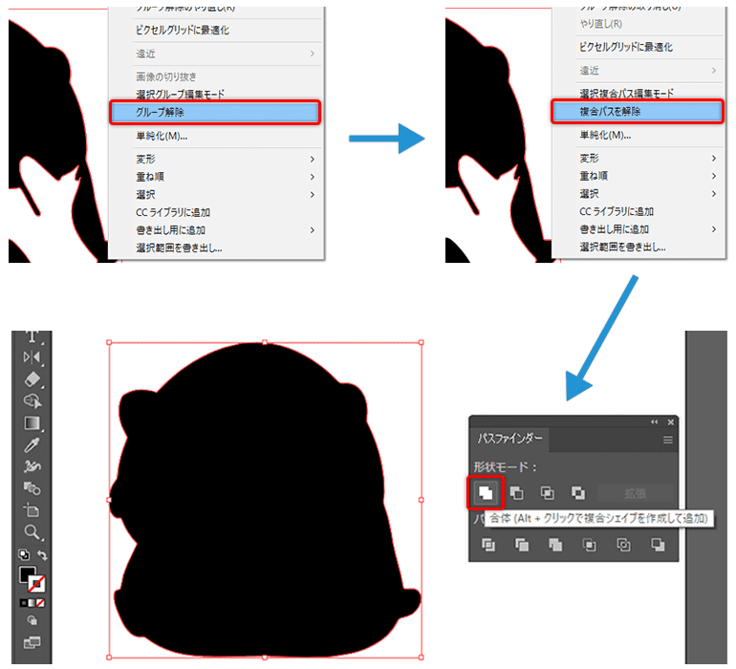Image resolution: width=736 pixels, height=669 pixels.
Task: Open the Drawing Mode icon in the toolbar
Action: pos(32,620)
